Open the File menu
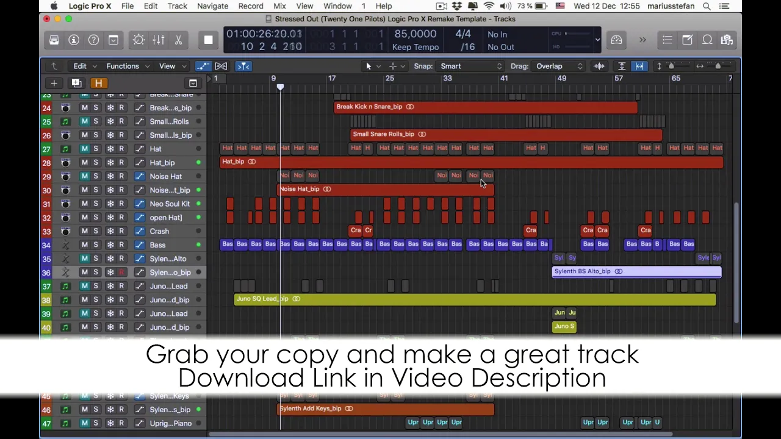This screenshot has width=781, height=439. pos(128,6)
